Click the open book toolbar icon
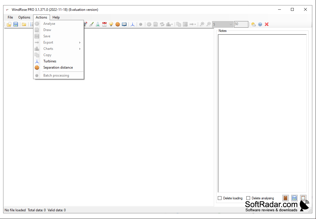 point(124,24)
